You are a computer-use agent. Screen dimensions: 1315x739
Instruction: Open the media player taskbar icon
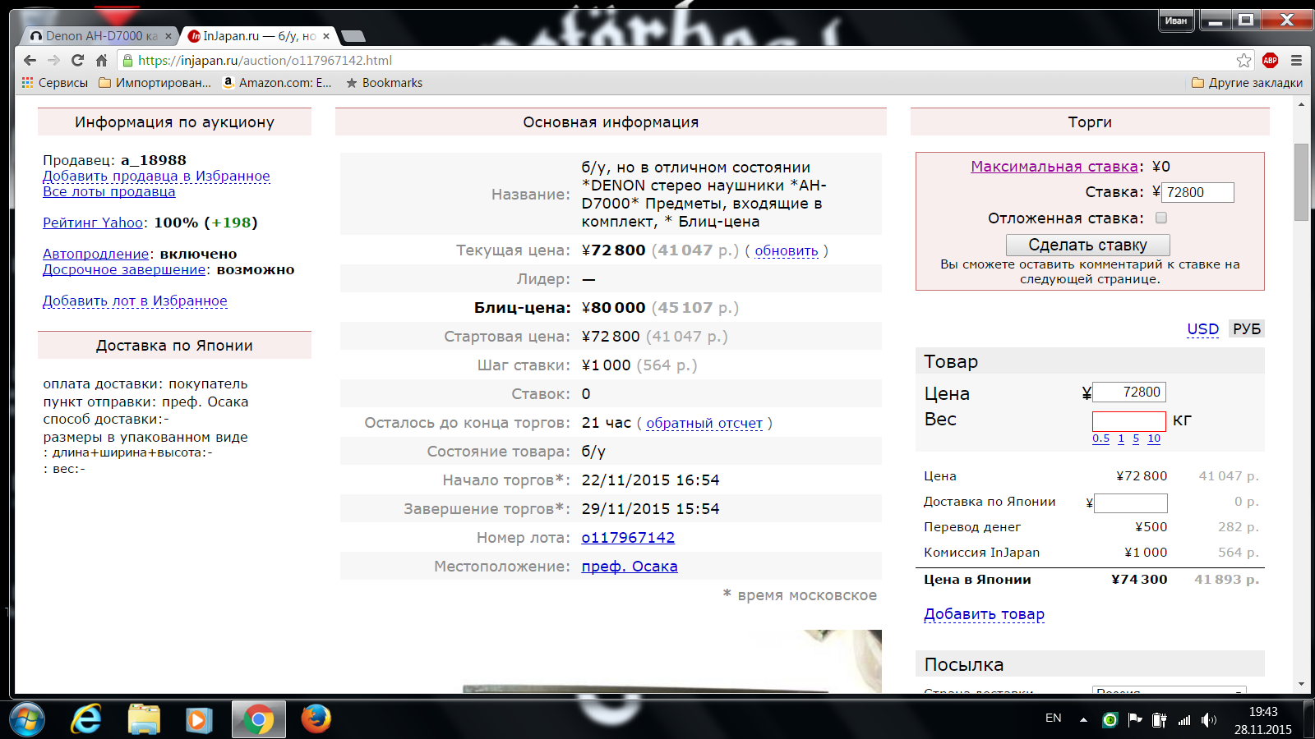point(198,719)
